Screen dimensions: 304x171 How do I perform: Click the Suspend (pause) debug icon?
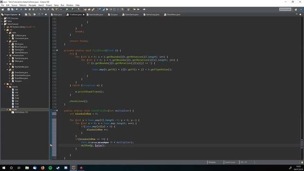29,9
